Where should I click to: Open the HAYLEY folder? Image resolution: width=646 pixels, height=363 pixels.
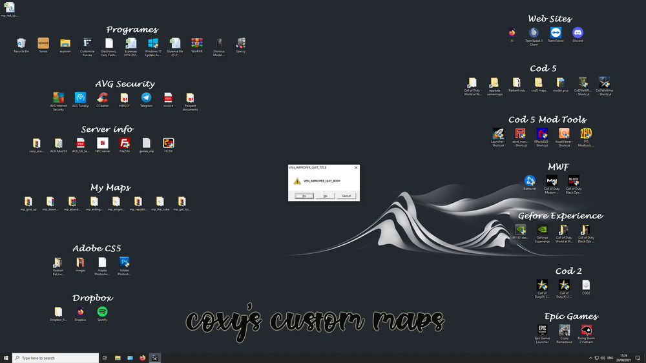click(x=124, y=99)
